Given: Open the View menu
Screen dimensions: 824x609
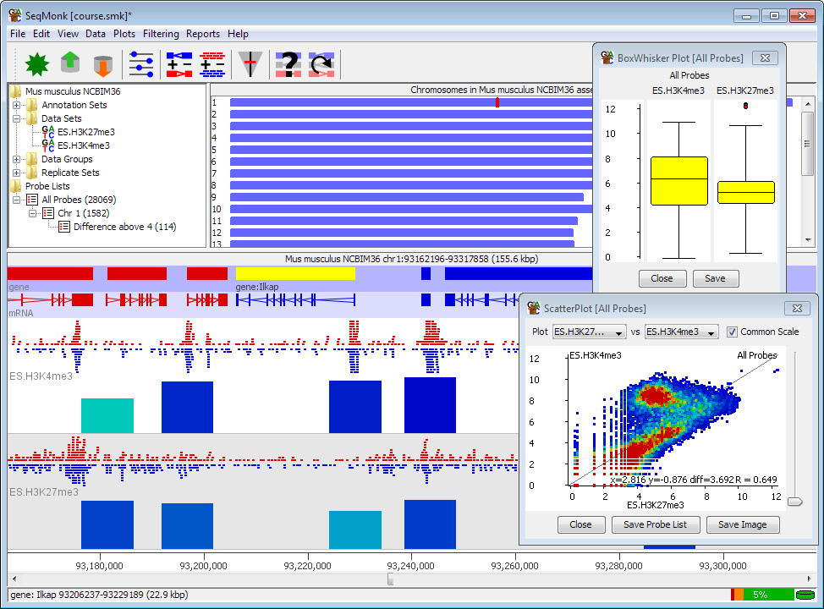Looking at the screenshot, I should click(x=68, y=34).
